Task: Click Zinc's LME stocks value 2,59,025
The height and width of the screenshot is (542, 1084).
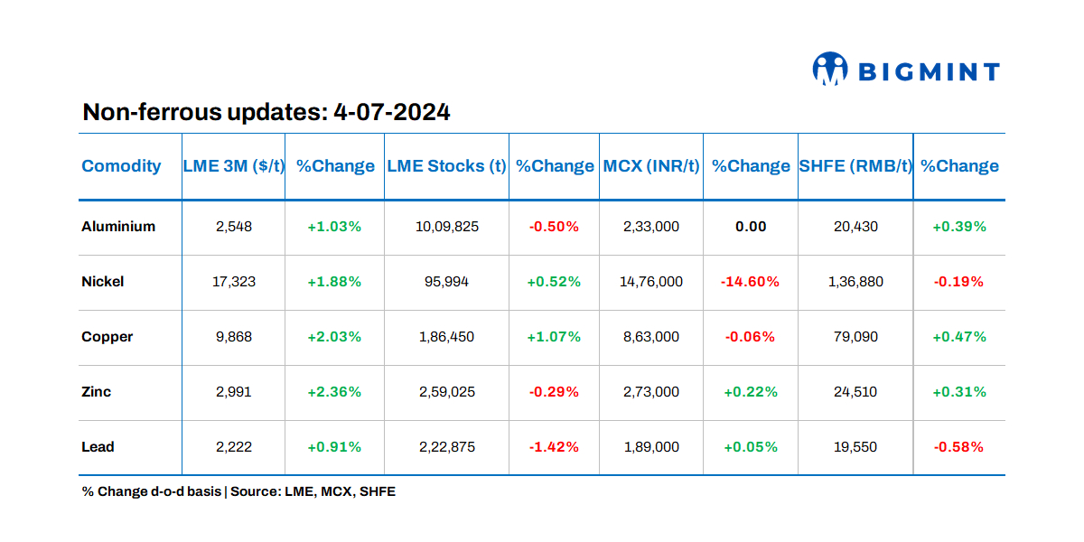Action: point(446,392)
